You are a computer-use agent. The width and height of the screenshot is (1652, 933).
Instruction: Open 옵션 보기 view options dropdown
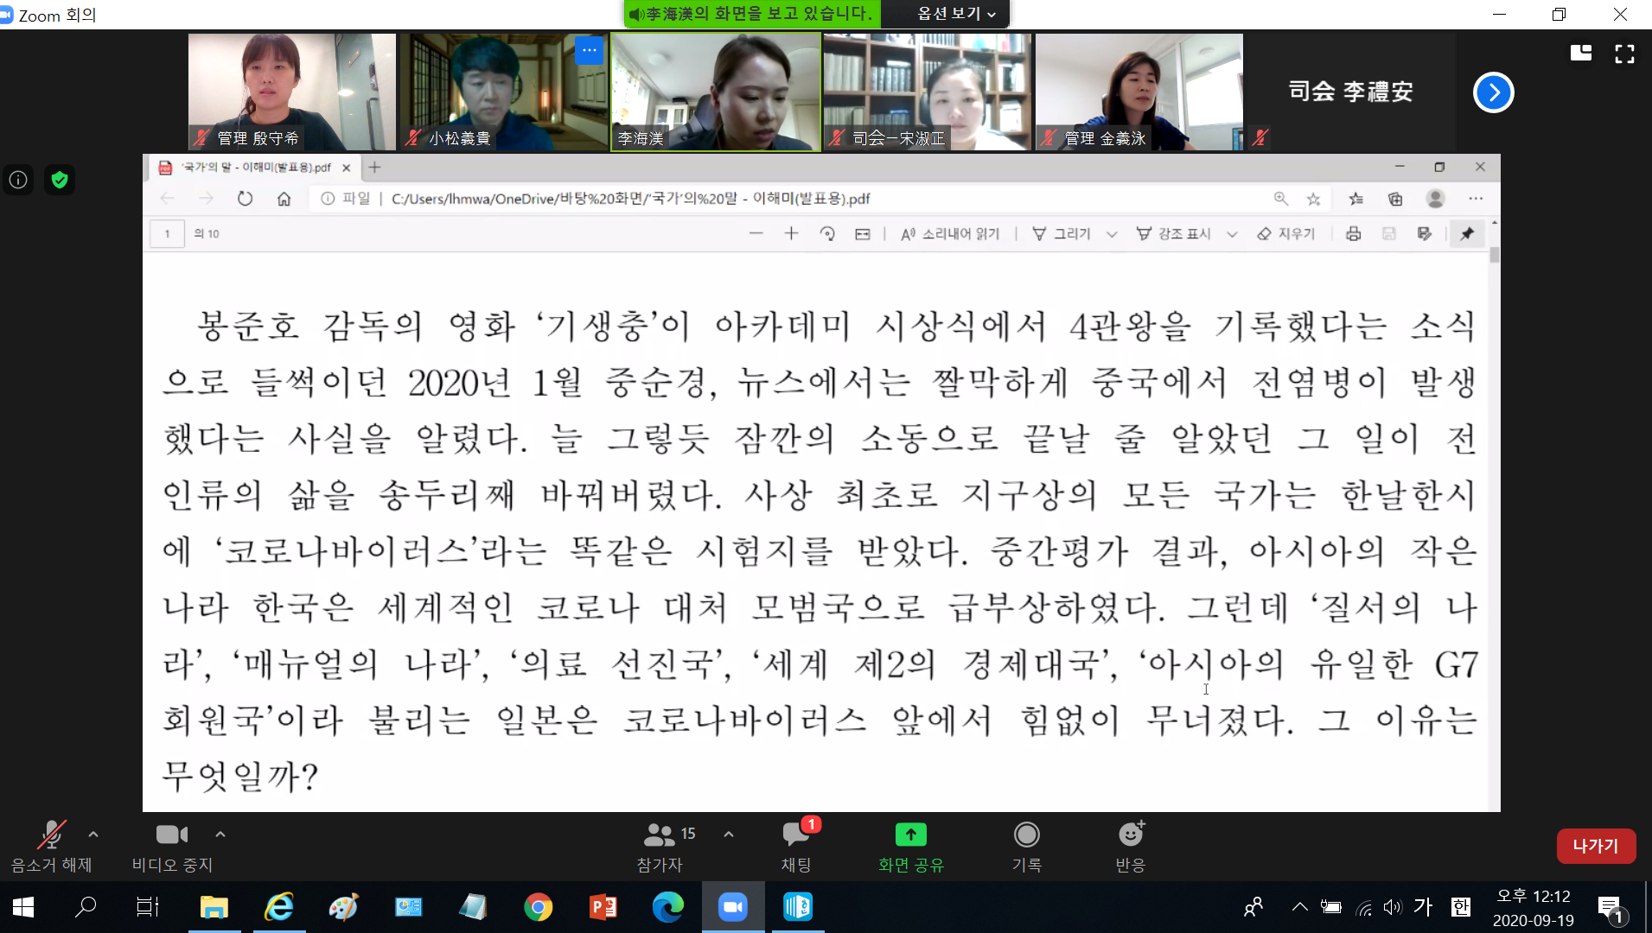(956, 14)
